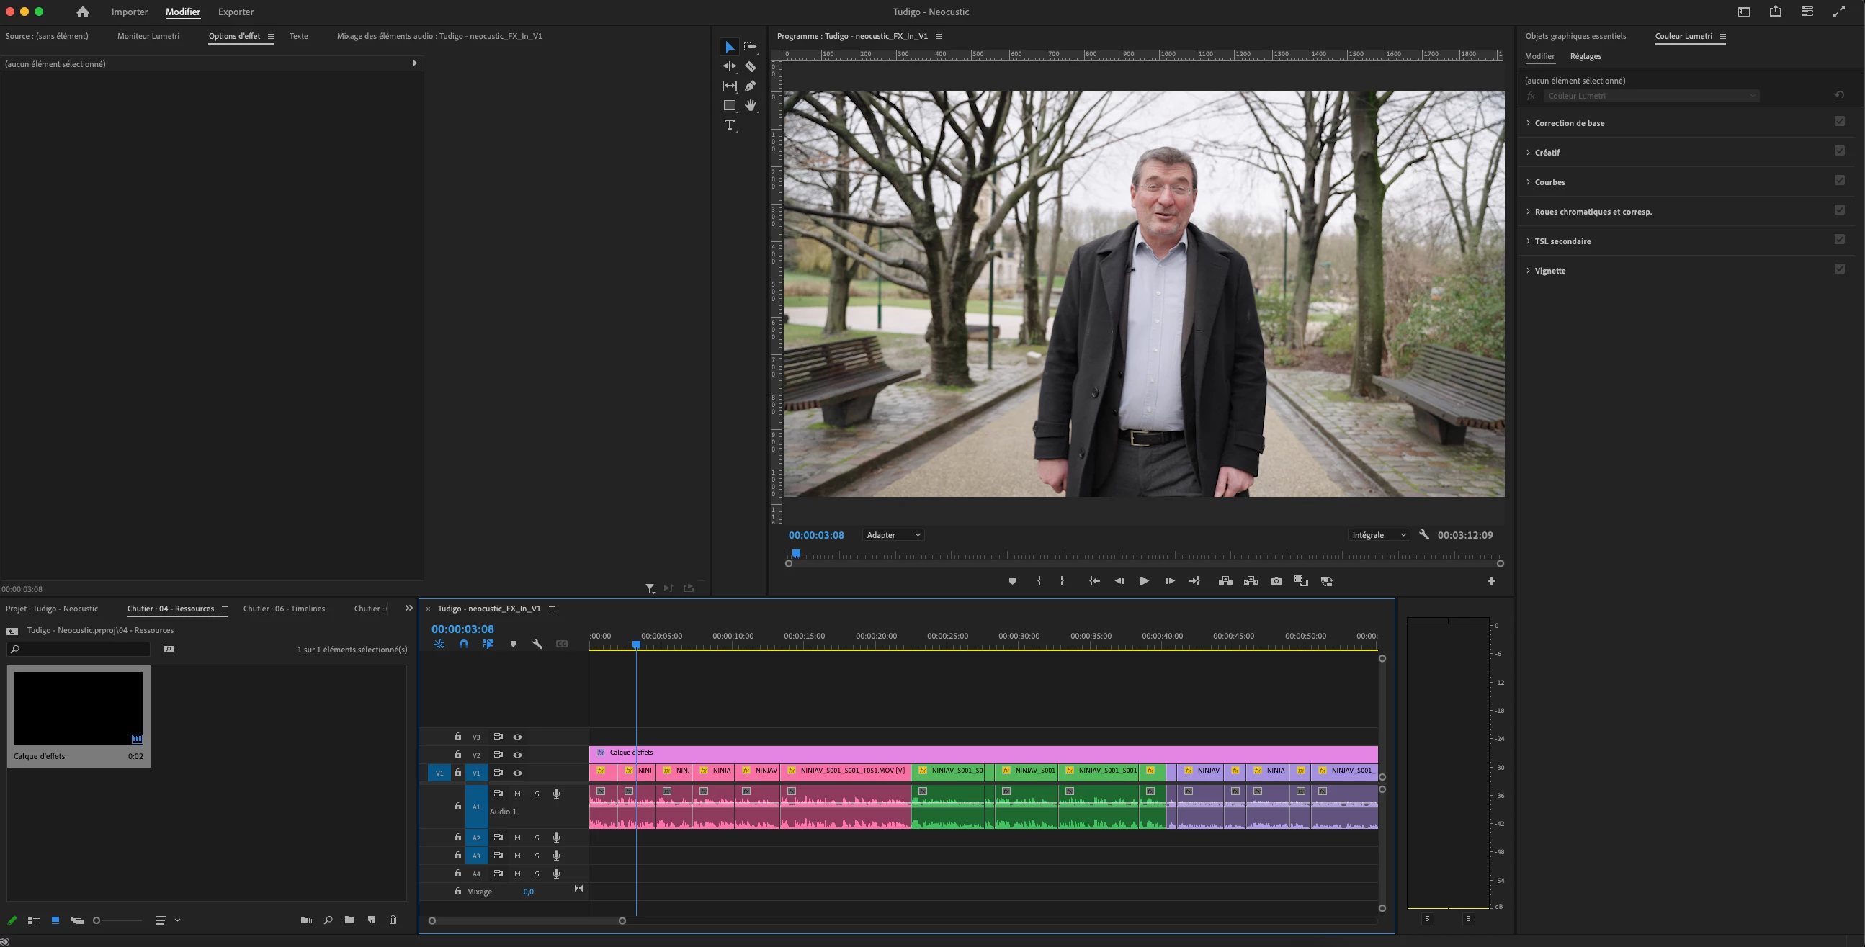Select the Type tool

(x=730, y=125)
